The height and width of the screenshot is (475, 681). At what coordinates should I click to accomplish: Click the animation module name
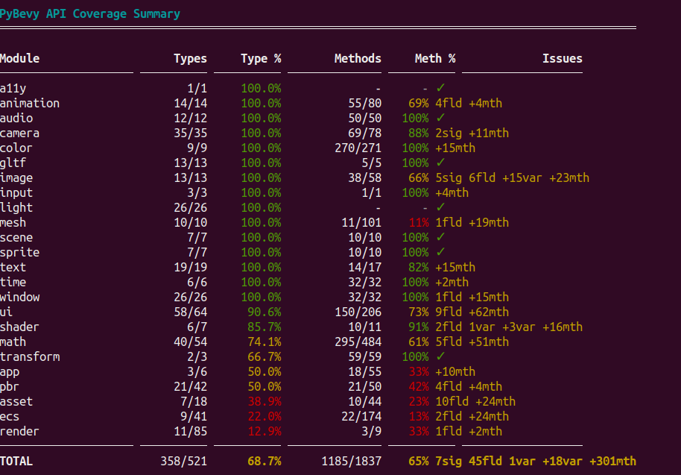click(30, 104)
